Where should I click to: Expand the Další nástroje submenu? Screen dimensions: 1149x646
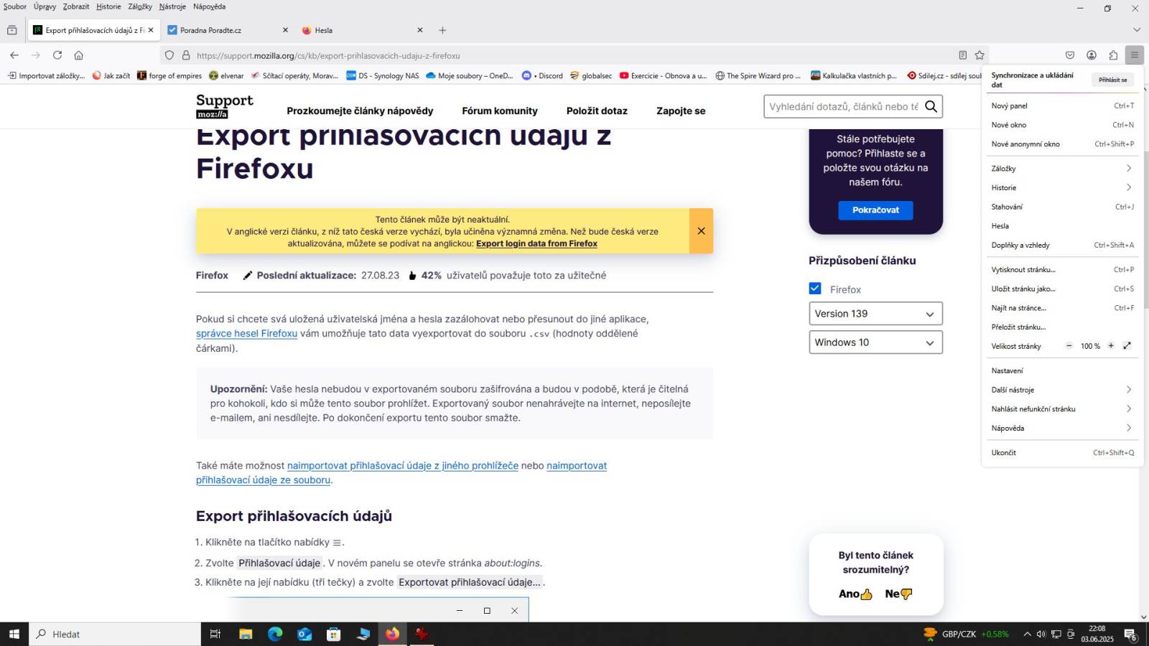pyautogui.click(x=1062, y=390)
